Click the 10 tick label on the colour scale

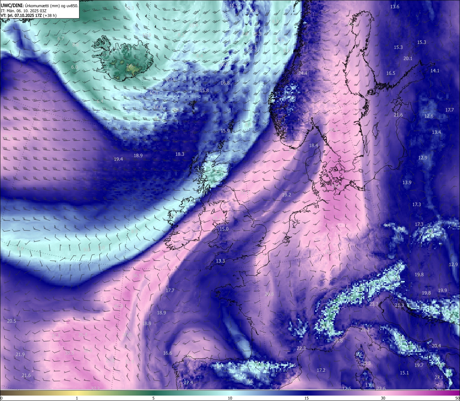[230, 398]
